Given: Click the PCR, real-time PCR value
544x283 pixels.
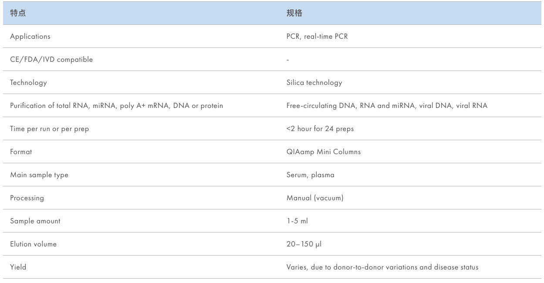Looking at the screenshot, I should 317,37.
